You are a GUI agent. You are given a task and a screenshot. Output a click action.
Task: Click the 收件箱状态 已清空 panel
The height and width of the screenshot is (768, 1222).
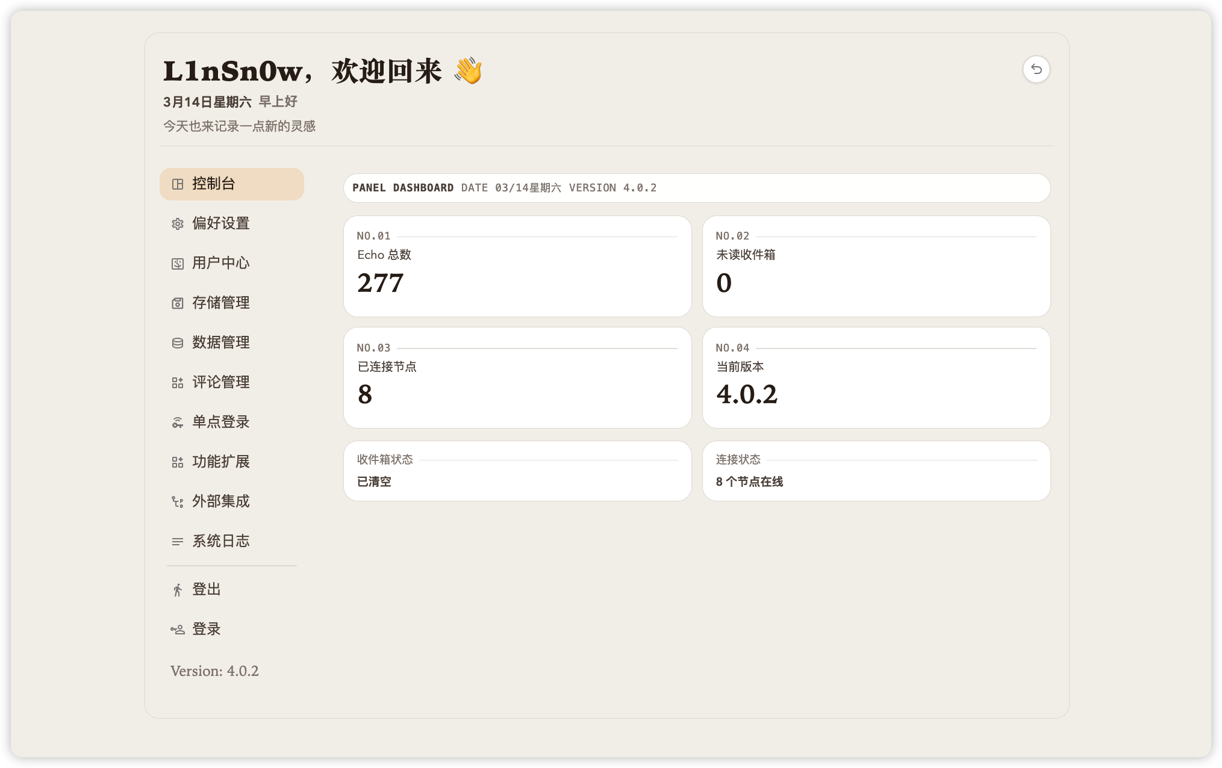517,471
